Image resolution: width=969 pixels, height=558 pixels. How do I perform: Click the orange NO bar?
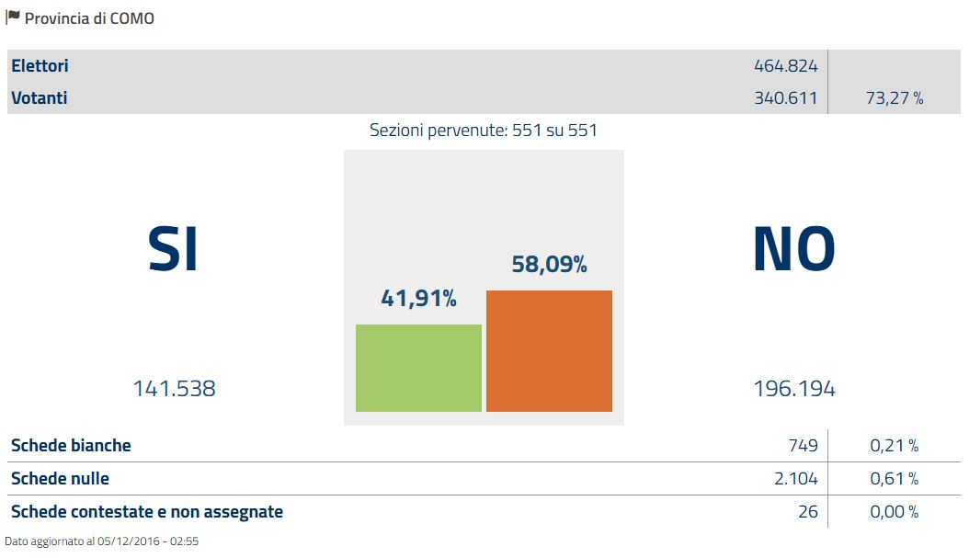click(x=549, y=351)
